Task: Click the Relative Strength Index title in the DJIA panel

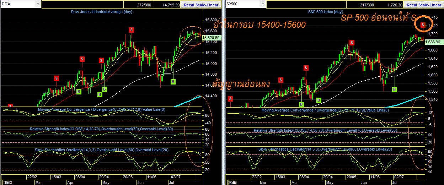Action: [x=102, y=129]
